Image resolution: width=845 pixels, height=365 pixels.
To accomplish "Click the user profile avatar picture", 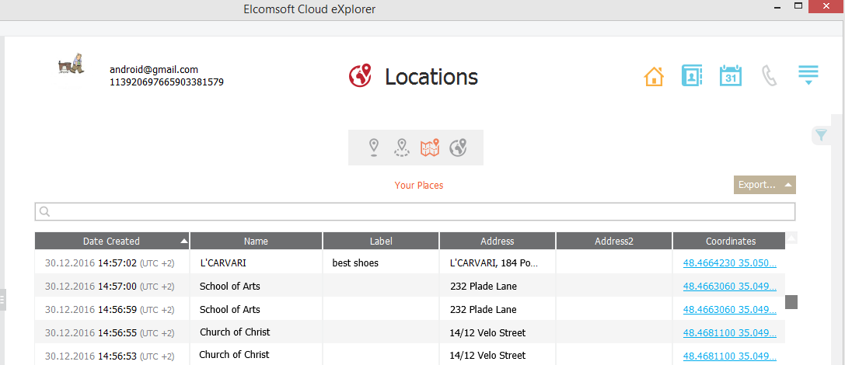I will click(71, 64).
